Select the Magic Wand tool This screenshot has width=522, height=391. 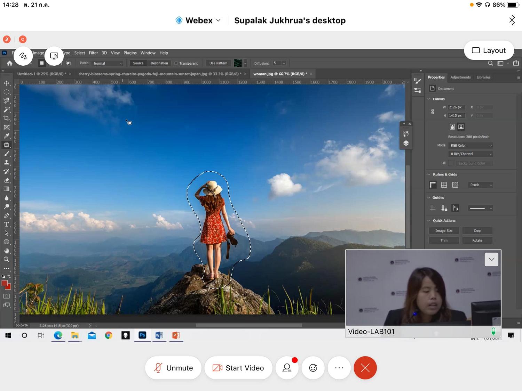pos(7,109)
